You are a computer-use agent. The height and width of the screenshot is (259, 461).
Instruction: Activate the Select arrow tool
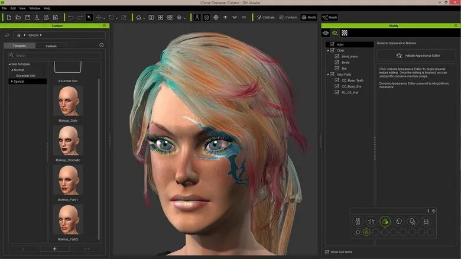tap(89, 18)
